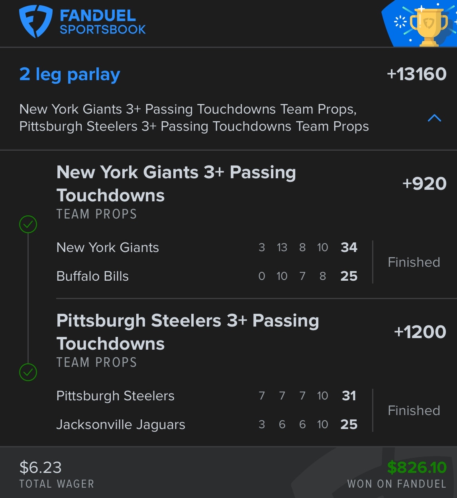457x498 pixels.
Task: Open New York Giants 3+ Passing Touchdowns leg
Action: [176, 184]
